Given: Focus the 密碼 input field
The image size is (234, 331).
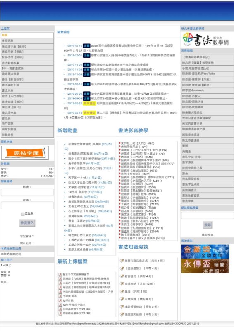Looking at the screenshot, I should point(27,205).
